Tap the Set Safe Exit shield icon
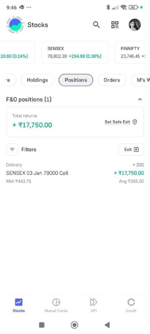Viewport: 150px width, 334px height. [135, 122]
